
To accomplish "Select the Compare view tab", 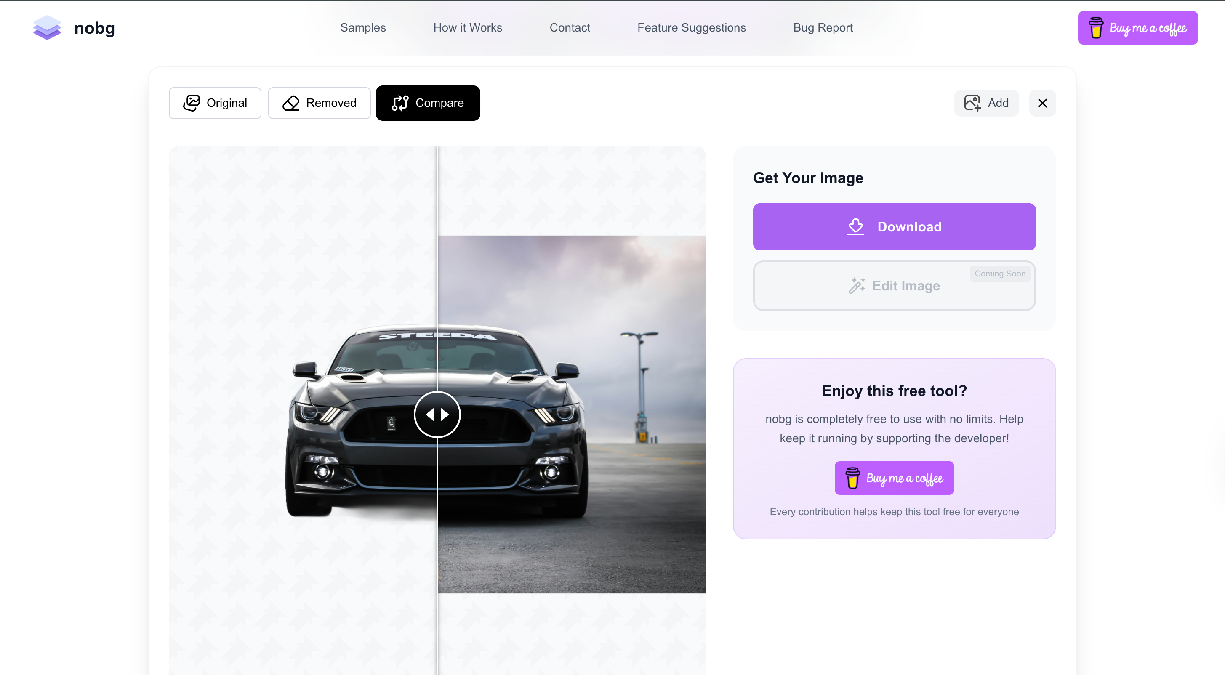I will [428, 103].
